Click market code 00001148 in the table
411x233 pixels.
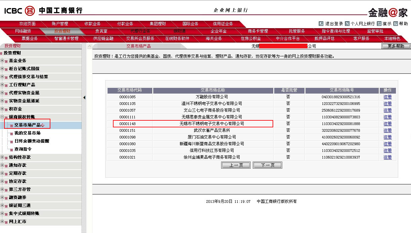127,124
